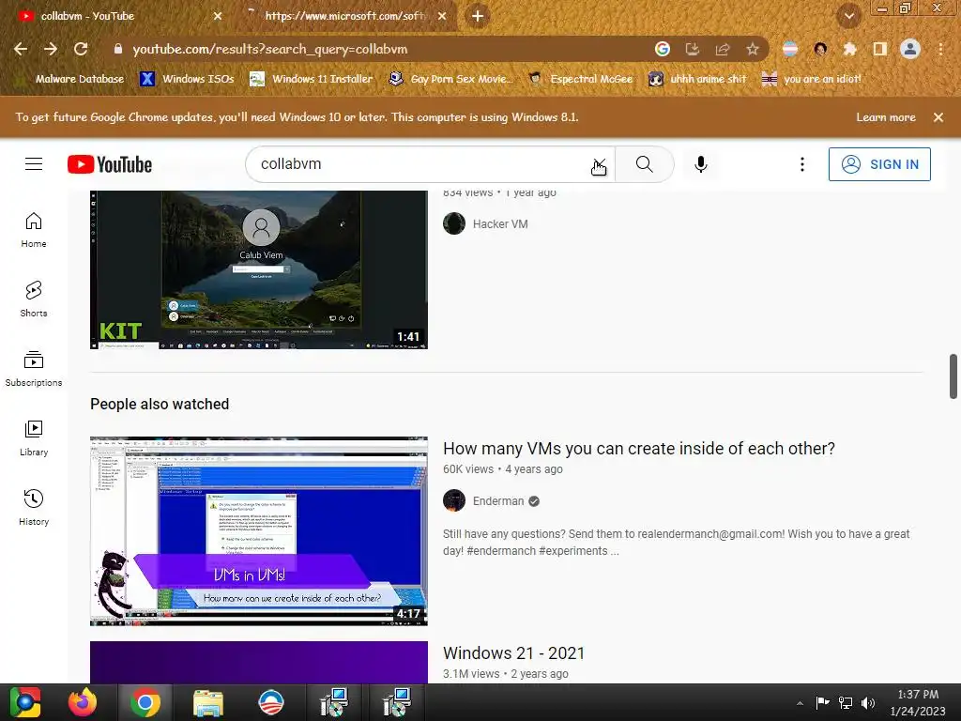The image size is (961, 721).
Task: Visit the Enderman channel name
Action: [498, 501]
